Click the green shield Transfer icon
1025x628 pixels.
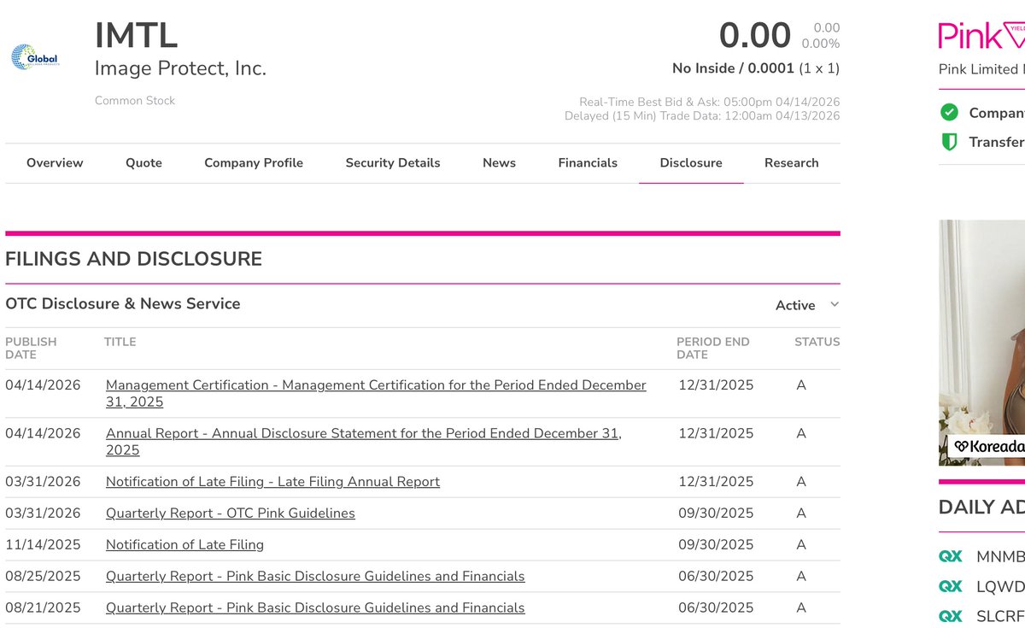pos(949,142)
